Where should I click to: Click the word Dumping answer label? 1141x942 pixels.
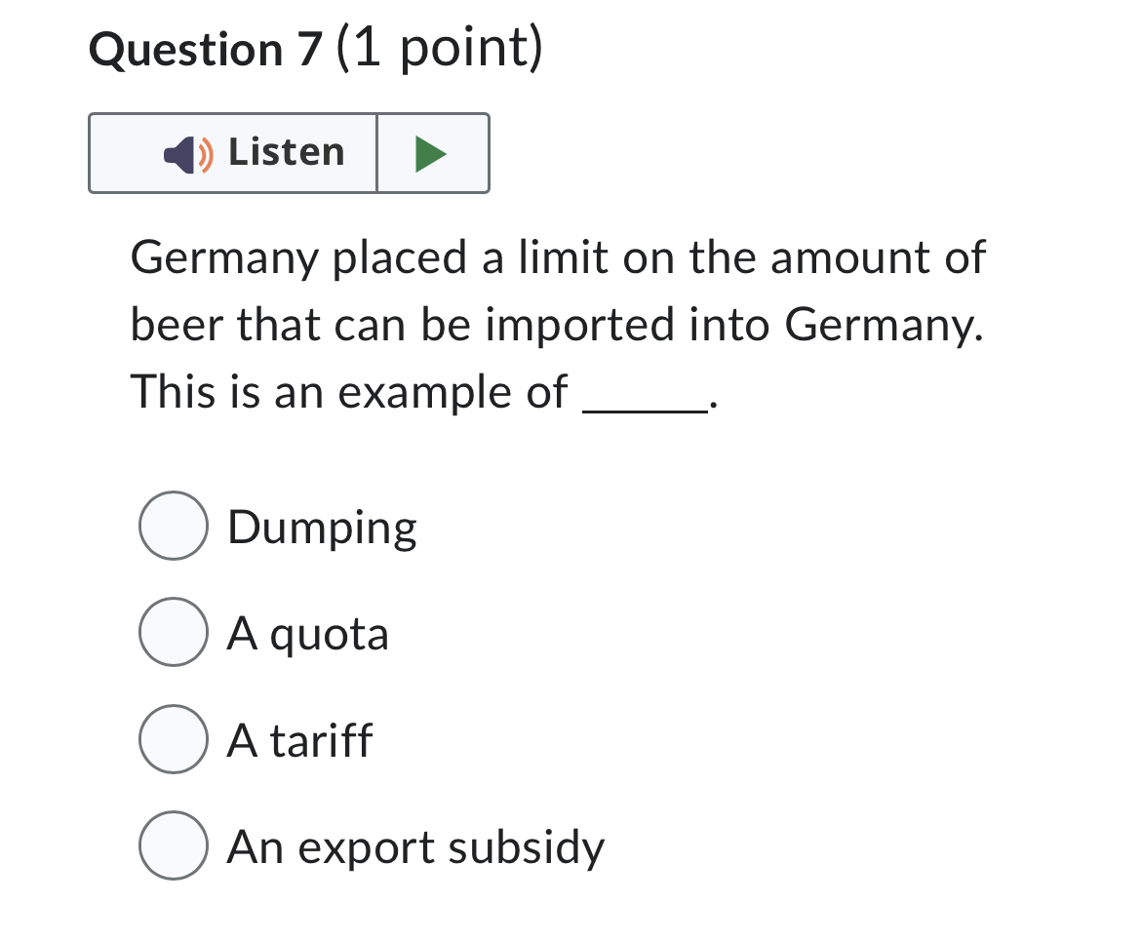point(322,526)
